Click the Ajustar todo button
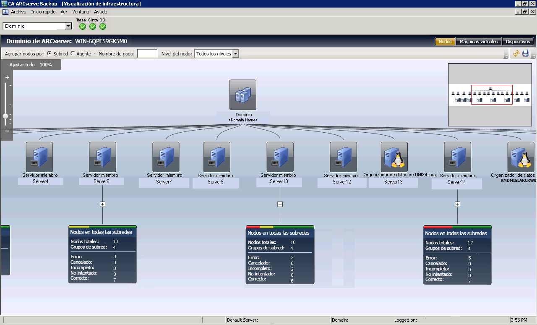Screen dimensions: 537x325 [x=22, y=65]
